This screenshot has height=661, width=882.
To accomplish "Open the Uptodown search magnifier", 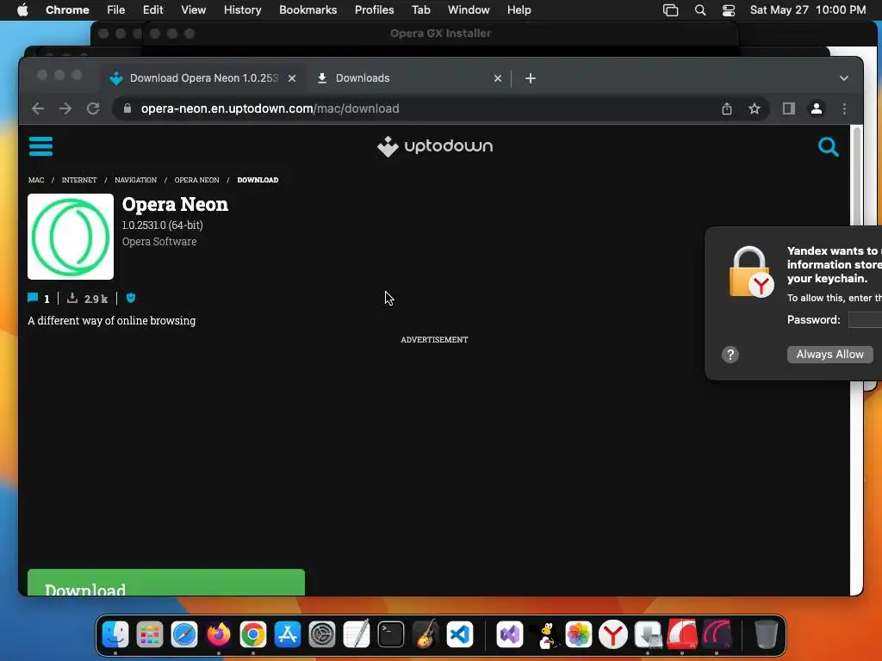I will (x=828, y=146).
